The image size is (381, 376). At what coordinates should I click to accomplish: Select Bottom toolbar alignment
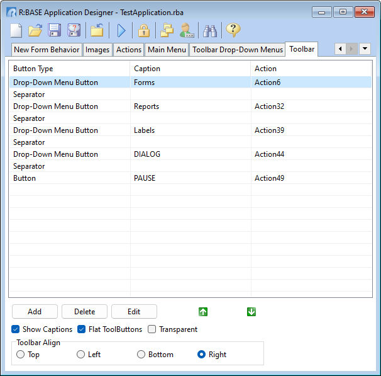pyautogui.click(x=141, y=355)
